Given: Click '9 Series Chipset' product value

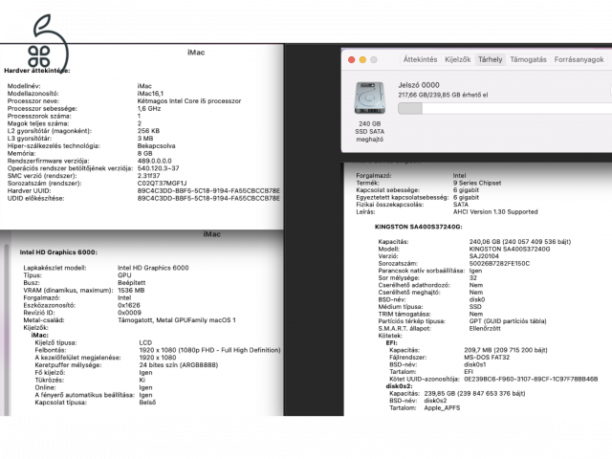Looking at the screenshot, I should pos(477,183).
